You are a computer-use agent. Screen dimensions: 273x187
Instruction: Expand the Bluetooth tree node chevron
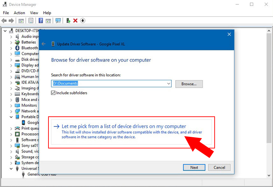pos(11,48)
